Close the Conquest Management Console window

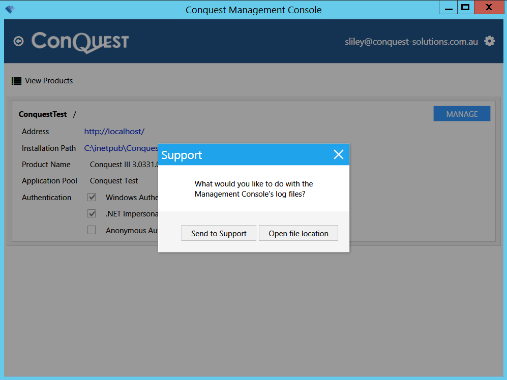coord(489,8)
